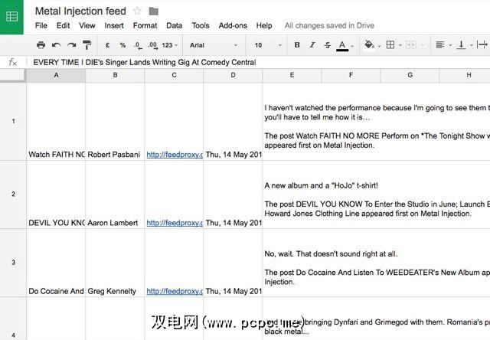Screen dimensions: 490x340
Task: Open the Data menu
Action: pyautogui.click(x=174, y=25)
